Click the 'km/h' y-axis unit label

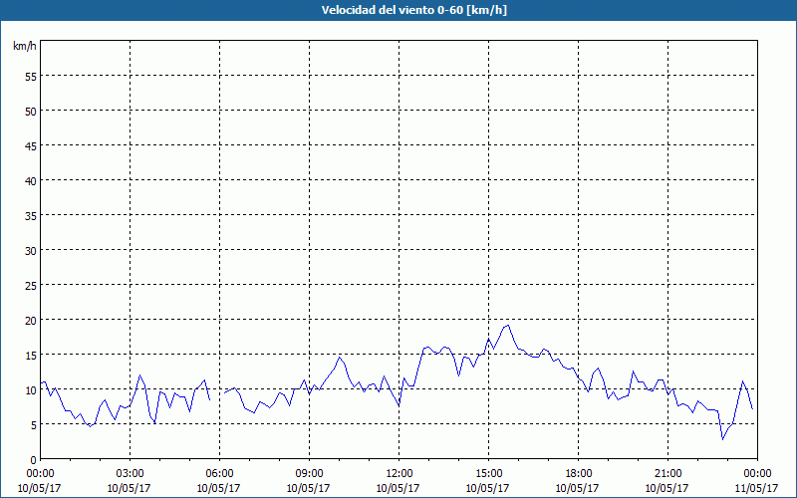24,46
